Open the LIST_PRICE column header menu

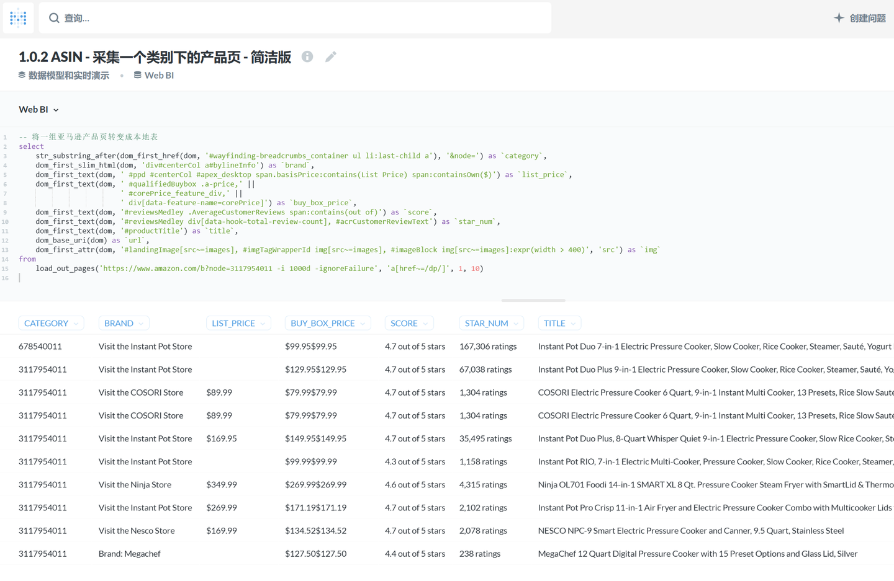[238, 323]
